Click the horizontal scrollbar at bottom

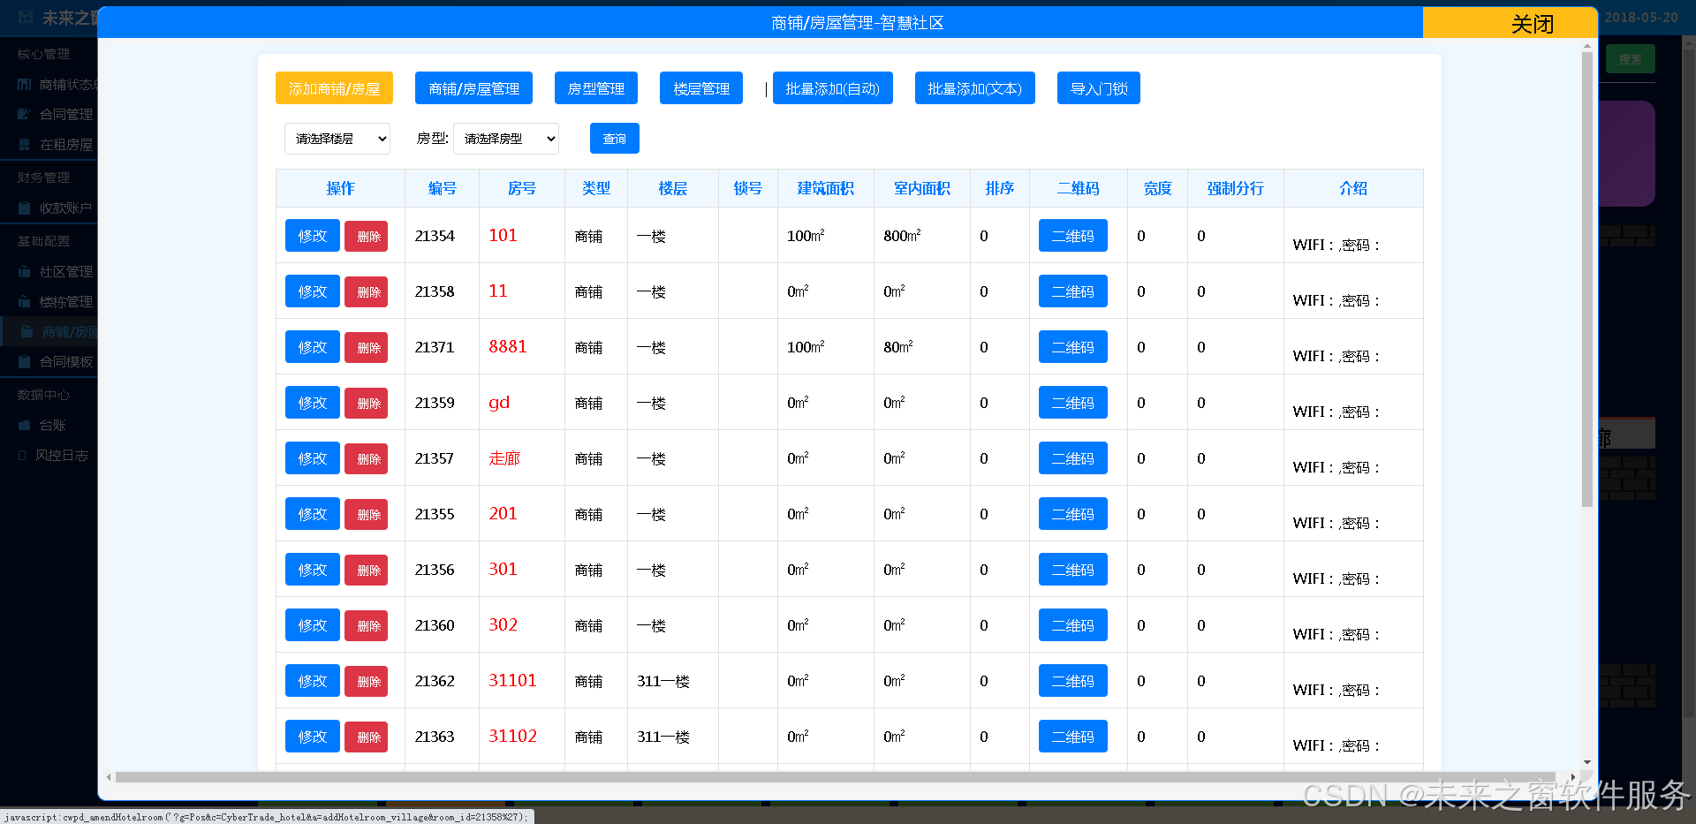[830, 777]
